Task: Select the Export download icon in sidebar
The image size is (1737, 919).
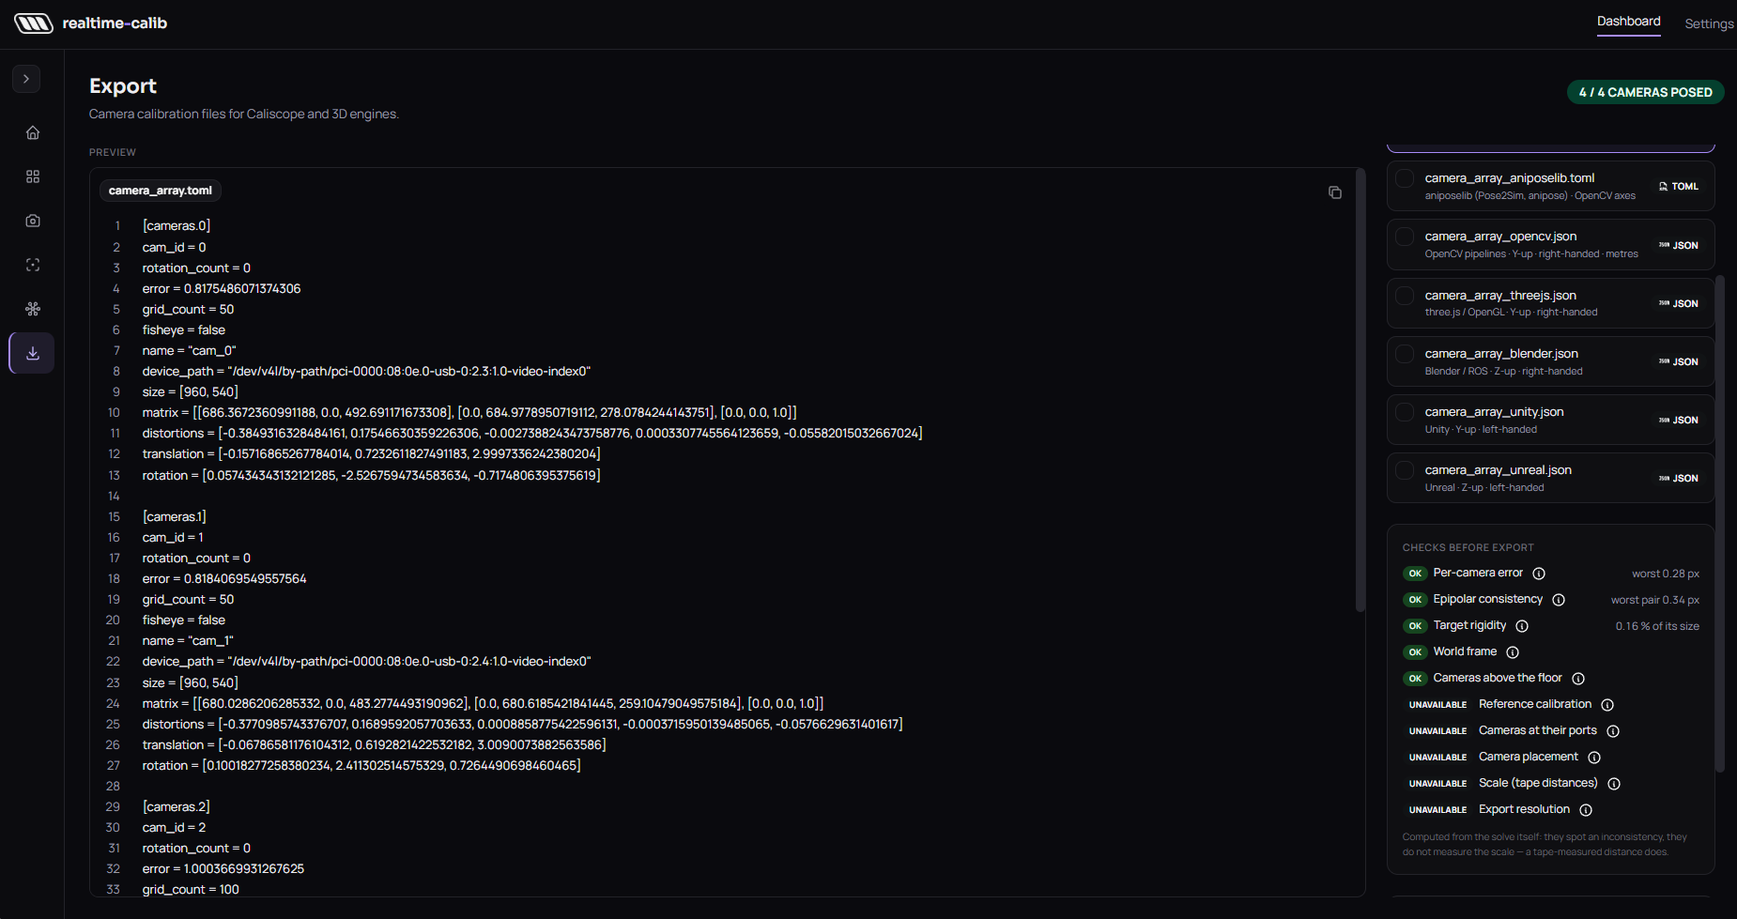Action: point(33,353)
